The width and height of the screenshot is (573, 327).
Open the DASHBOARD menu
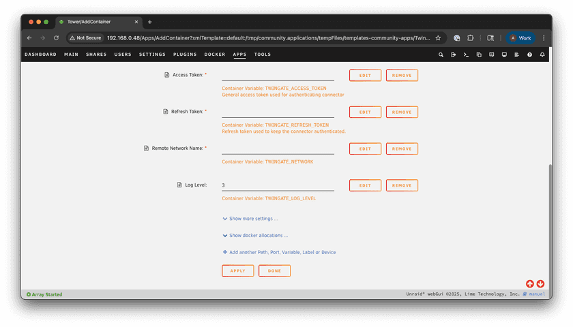click(40, 54)
